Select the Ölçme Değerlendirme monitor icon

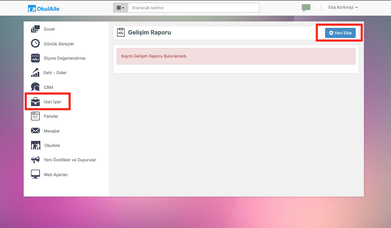(x=35, y=58)
